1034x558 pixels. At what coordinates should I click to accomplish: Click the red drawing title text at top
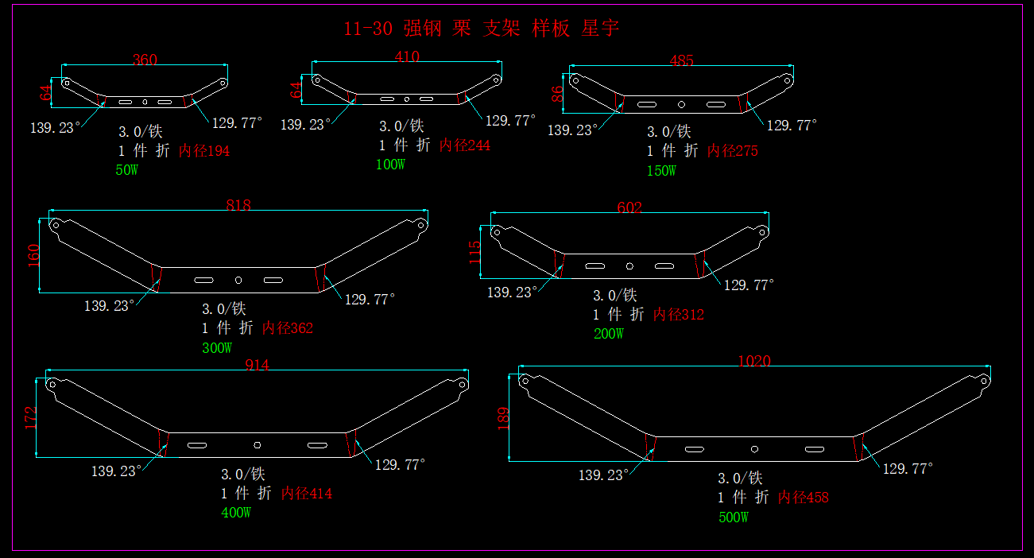pos(481,29)
